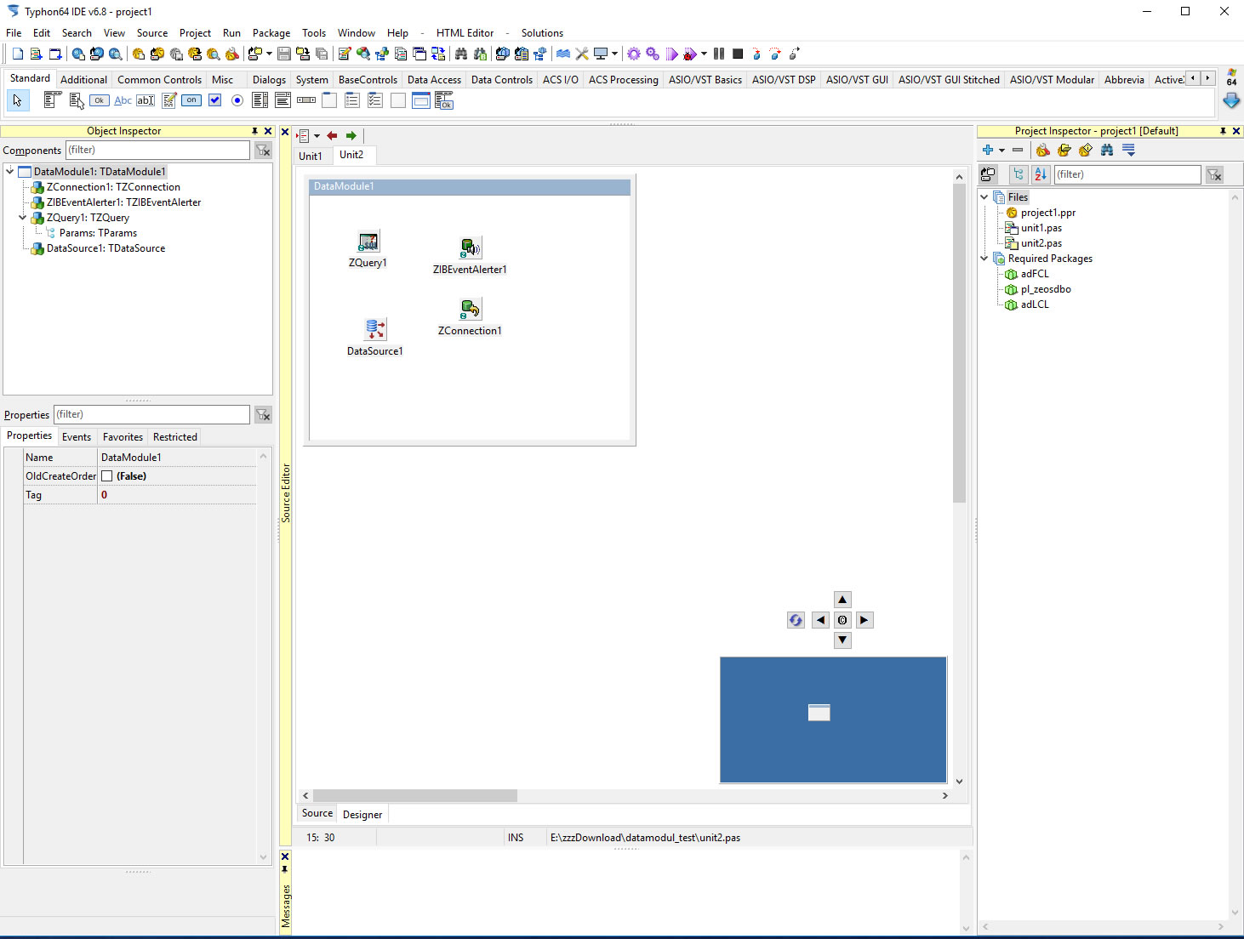Screen dimensions: 1244x939
Task: Open the dropdown arrow beside the run-with-bug icon
Action: [704, 54]
